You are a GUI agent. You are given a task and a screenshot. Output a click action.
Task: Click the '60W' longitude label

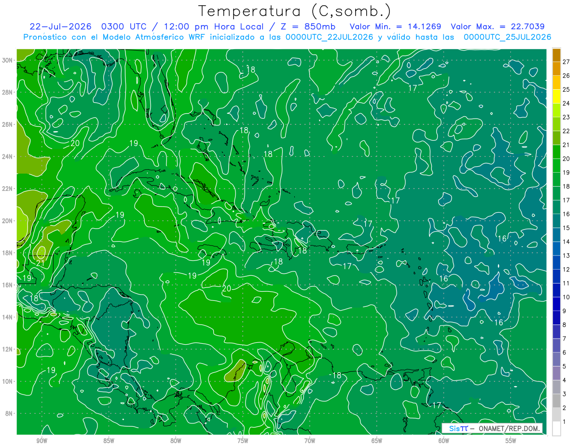[x=444, y=440]
